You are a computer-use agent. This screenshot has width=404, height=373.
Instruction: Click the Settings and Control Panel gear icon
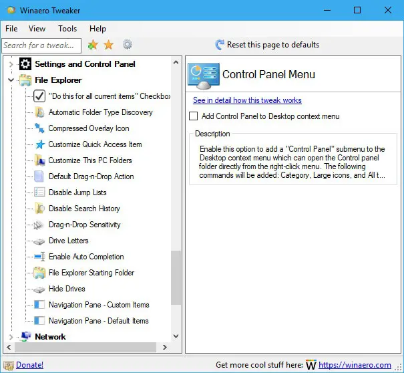tap(25, 64)
